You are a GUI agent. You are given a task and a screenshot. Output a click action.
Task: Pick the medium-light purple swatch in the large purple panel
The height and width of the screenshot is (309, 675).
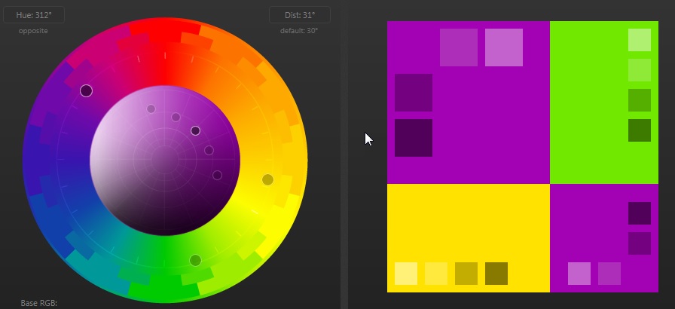coord(459,47)
